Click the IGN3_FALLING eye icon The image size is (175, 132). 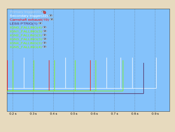(45, 39)
